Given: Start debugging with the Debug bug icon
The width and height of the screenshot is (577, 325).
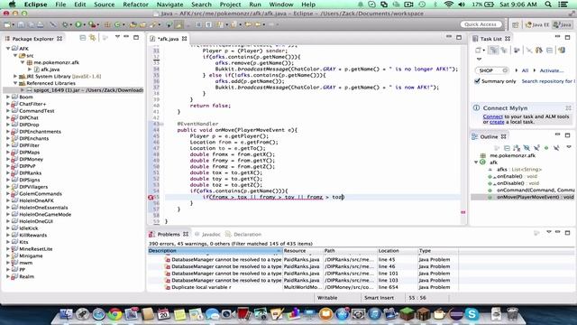Looking at the screenshot, I should tap(65, 24).
